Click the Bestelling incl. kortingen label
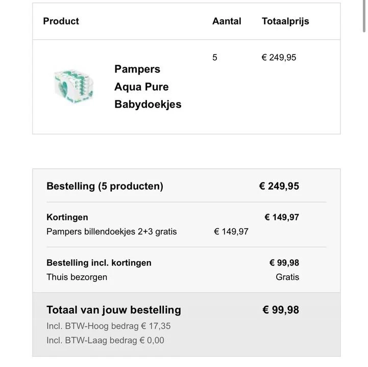The height and width of the screenshot is (367, 368). [99, 263]
